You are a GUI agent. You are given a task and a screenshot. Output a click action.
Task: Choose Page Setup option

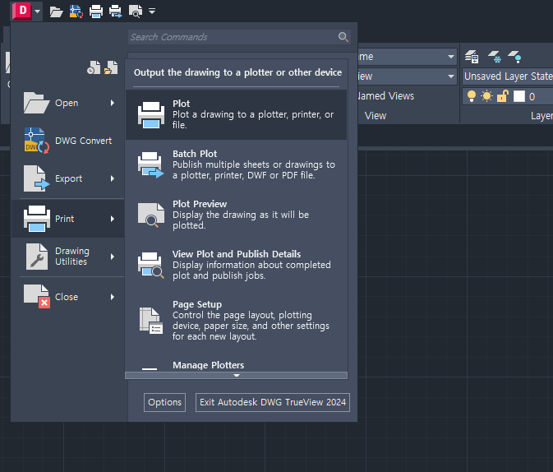coord(237,321)
